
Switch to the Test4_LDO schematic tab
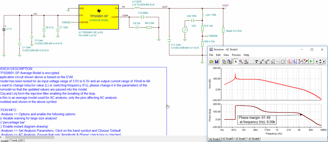(17, 141)
